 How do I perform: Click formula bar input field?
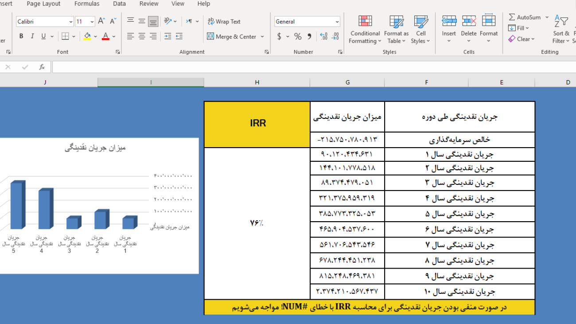pyautogui.click(x=314, y=67)
